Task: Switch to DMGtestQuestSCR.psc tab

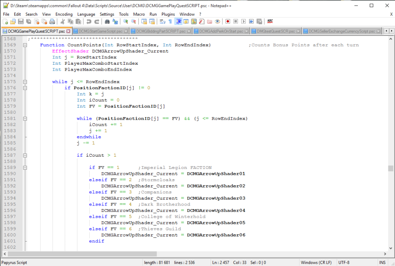Action: pyautogui.click(x=276, y=31)
